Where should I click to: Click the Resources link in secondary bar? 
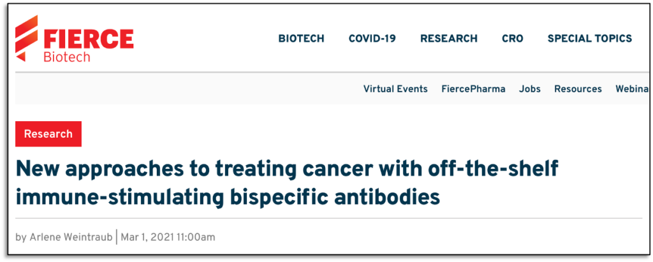578,89
